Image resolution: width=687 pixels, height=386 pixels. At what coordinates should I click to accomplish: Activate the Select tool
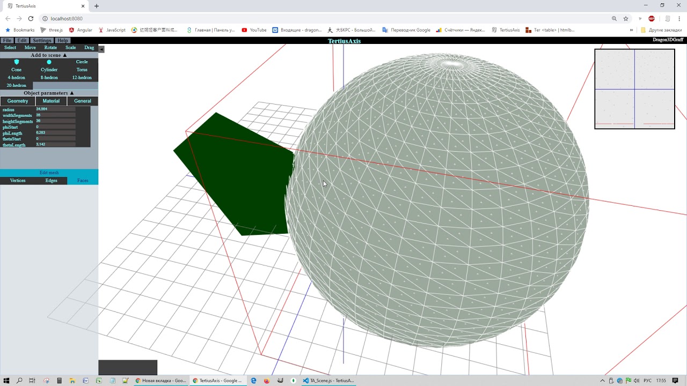click(10, 48)
